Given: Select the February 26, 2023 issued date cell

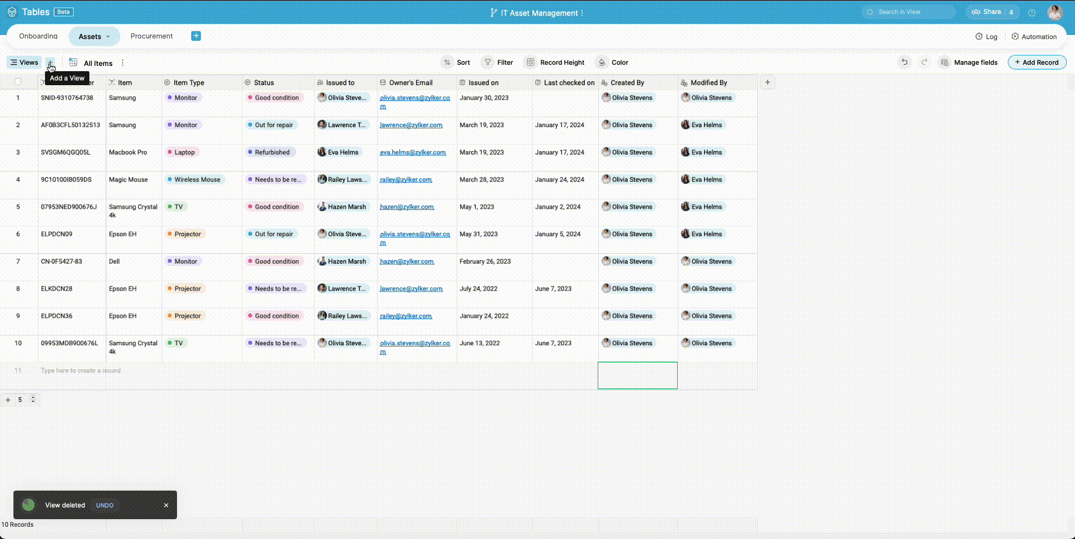Looking at the screenshot, I should point(494,267).
